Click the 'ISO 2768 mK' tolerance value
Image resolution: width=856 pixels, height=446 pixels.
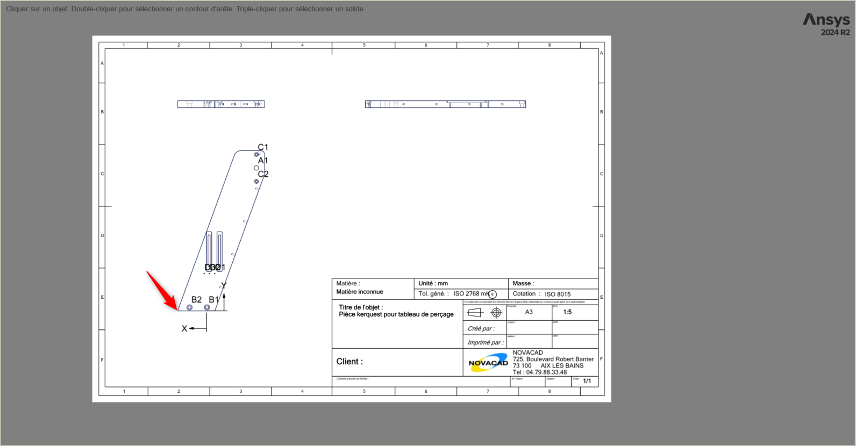click(x=471, y=294)
